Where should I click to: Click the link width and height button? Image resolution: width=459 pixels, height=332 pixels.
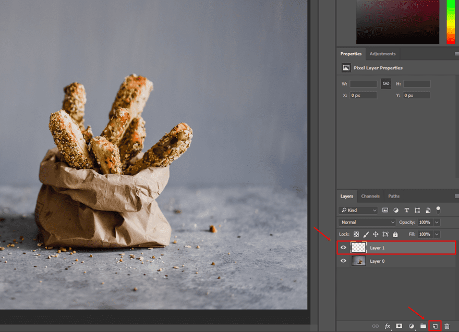click(386, 83)
